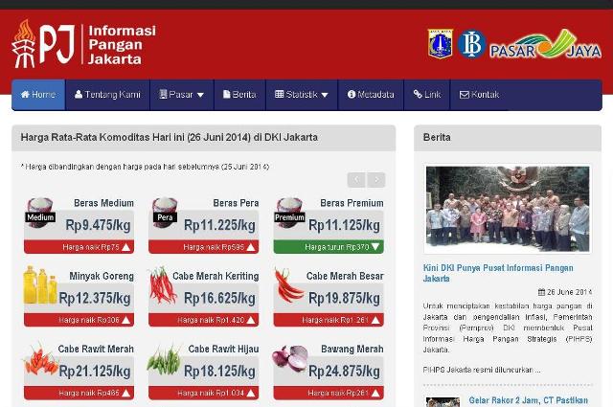The image size is (613, 407).
Task: Expand the Pasar dropdown menu
Action: 181,95
